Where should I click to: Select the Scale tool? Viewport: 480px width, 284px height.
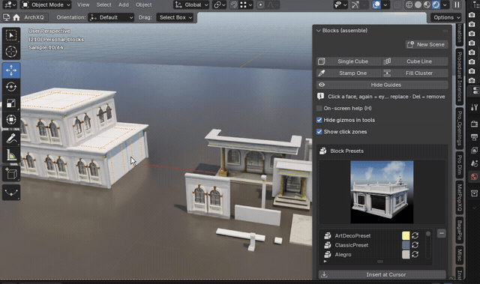(11, 103)
